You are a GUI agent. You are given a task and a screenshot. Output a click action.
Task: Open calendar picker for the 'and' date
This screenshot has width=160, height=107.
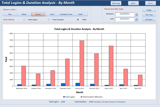click(136, 19)
